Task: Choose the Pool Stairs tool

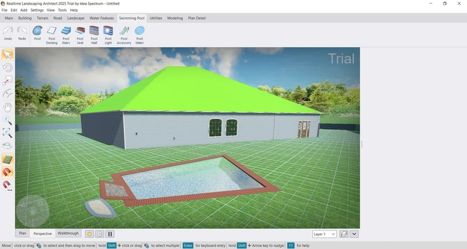Action: coord(66,35)
